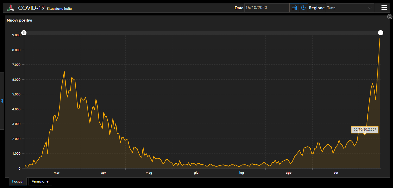The height and width of the screenshot is (188, 393).
Task: Click the October peak at chart end
Action: pos(380,38)
